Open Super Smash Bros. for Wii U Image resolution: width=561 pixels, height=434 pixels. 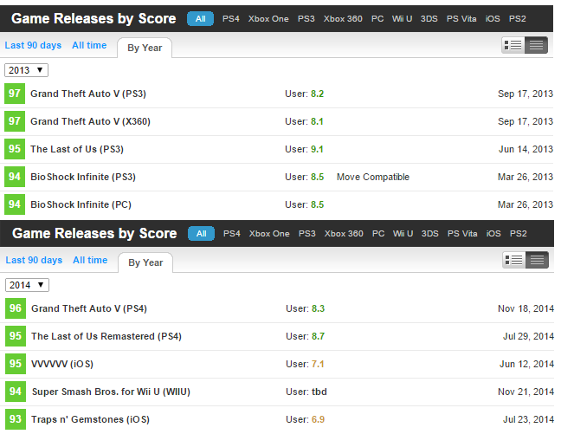click(x=111, y=392)
